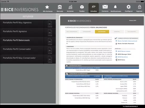The image size is (145, 108).
Task: Click Fondo Mutuo BICE Chile Activo row
Action: (x=86, y=95)
